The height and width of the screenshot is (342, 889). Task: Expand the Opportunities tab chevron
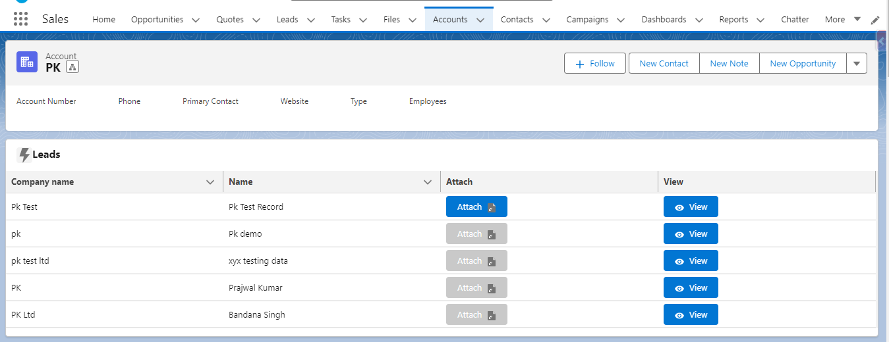196,20
